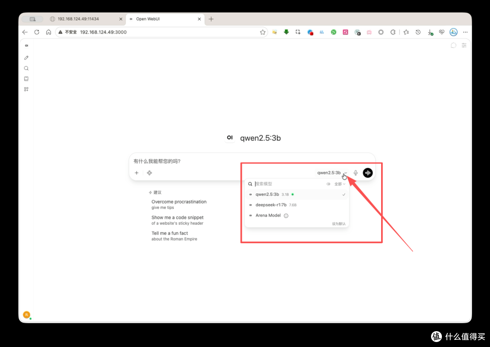490x347 pixels.
Task: Expand the qwen2.5:3b model selector chevron
Action: click(346, 173)
